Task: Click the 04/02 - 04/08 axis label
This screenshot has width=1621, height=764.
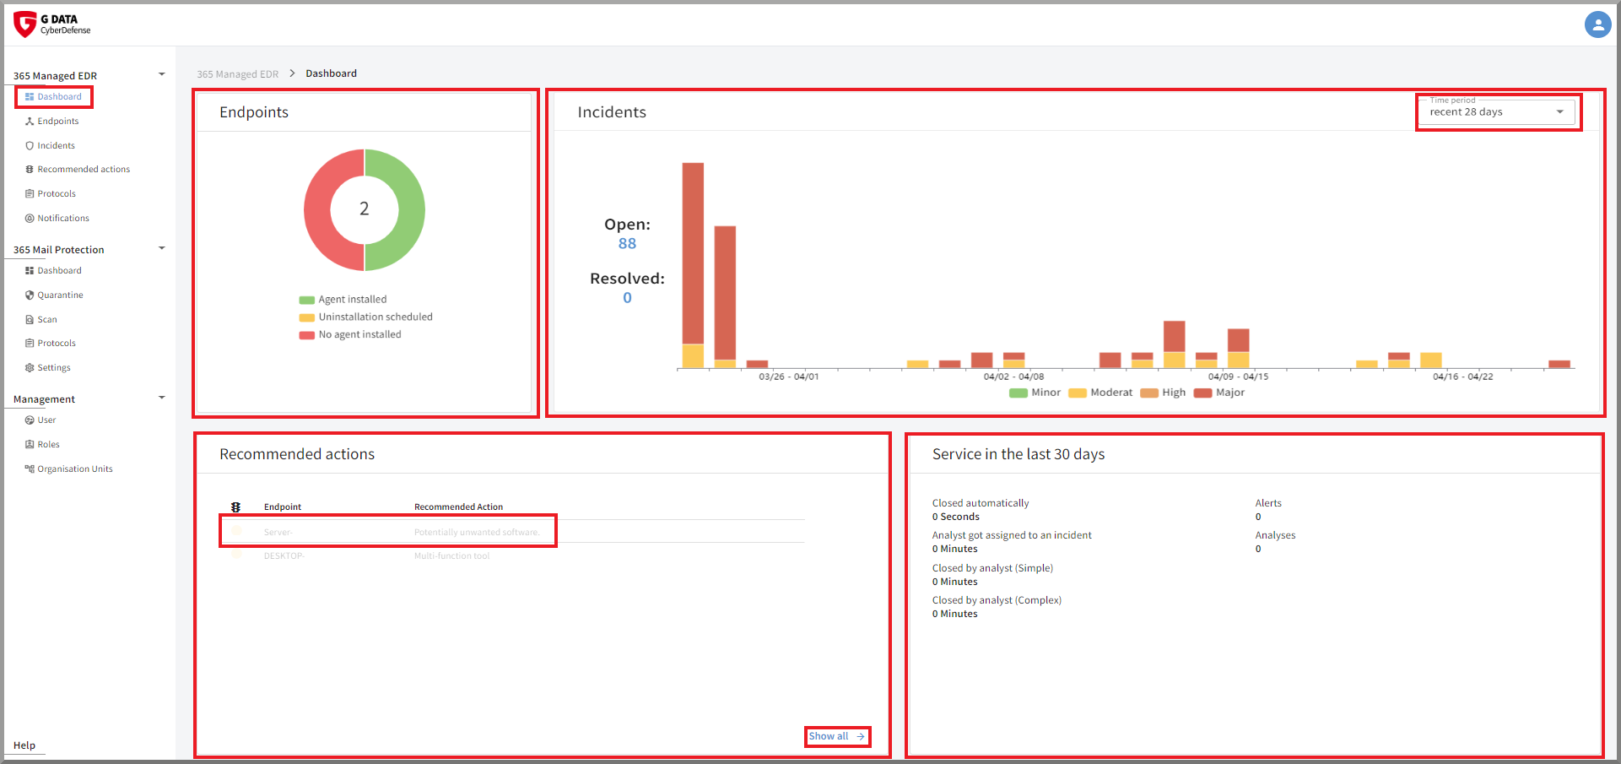Action: 1013,377
